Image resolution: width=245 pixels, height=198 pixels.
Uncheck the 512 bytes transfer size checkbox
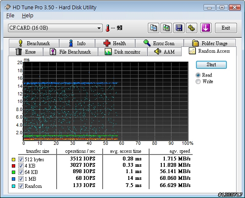(x=21, y=160)
